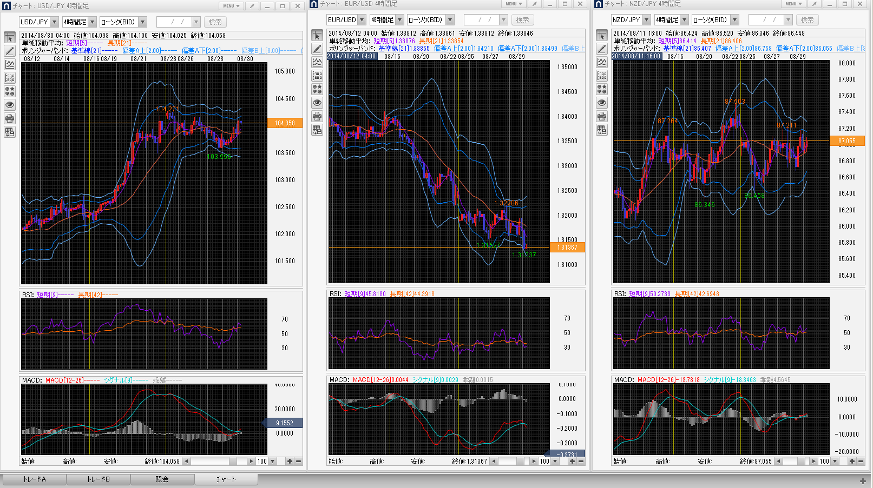Pin the USD/JPY chart window

pyautogui.click(x=252, y=6)
